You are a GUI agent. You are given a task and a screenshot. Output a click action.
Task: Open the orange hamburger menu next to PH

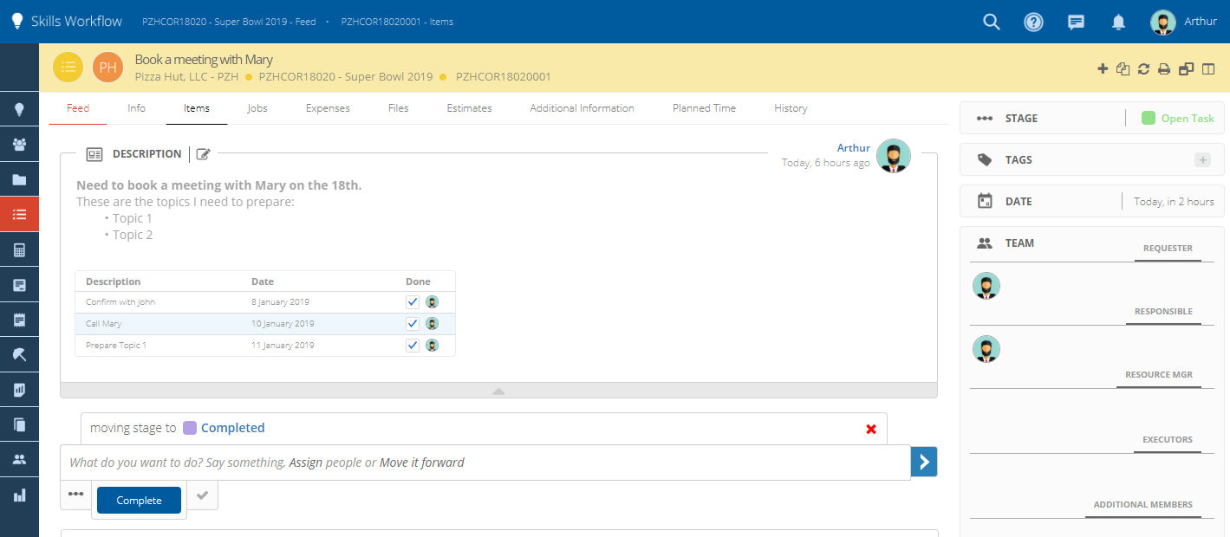pyautogui.click(x=68, y=67)
